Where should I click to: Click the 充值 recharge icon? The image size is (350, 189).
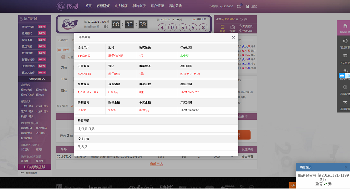222,28
